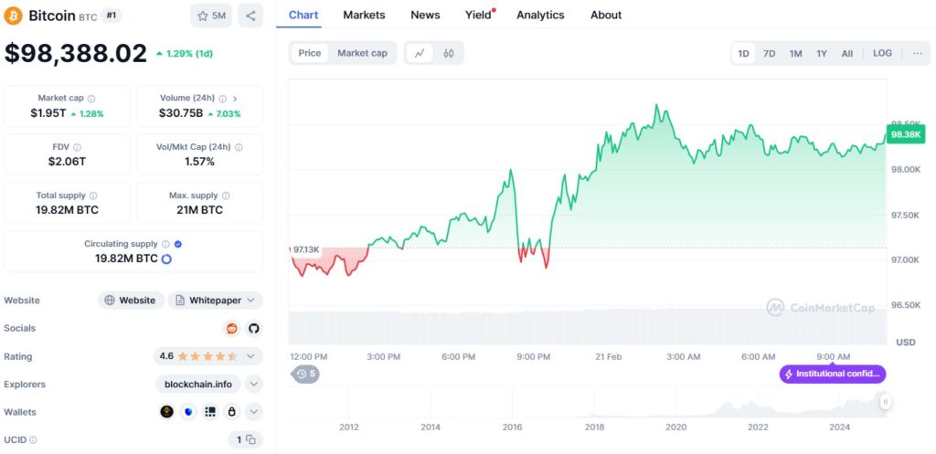Visit the blockchain.info explorer link
936x454 pixels.
pyautogui.click(x=197, y=385)
